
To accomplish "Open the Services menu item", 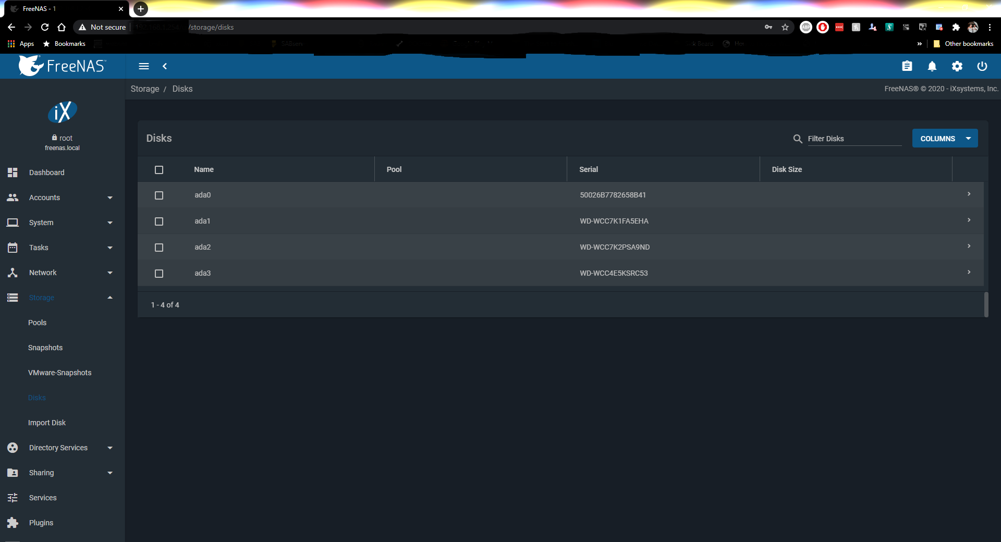I will click(43, 498).
